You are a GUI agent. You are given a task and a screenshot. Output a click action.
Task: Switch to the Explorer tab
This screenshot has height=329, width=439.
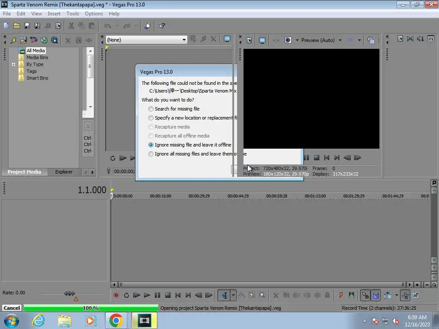tap(64, 172)
